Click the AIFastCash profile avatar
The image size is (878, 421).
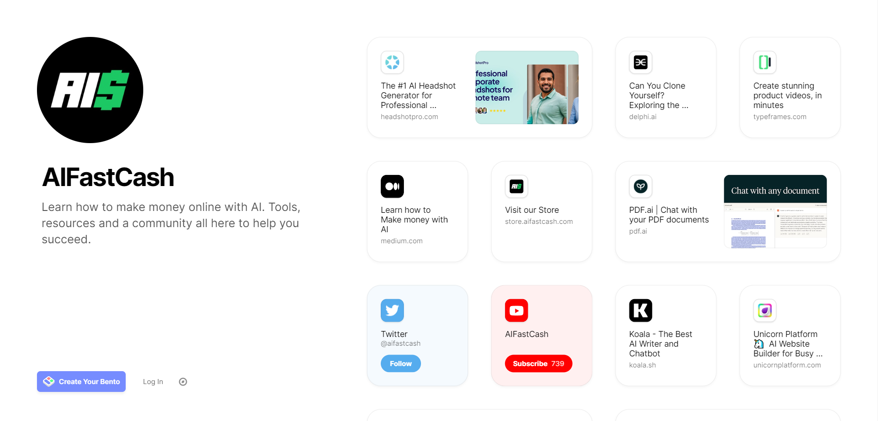click(90, 90)
